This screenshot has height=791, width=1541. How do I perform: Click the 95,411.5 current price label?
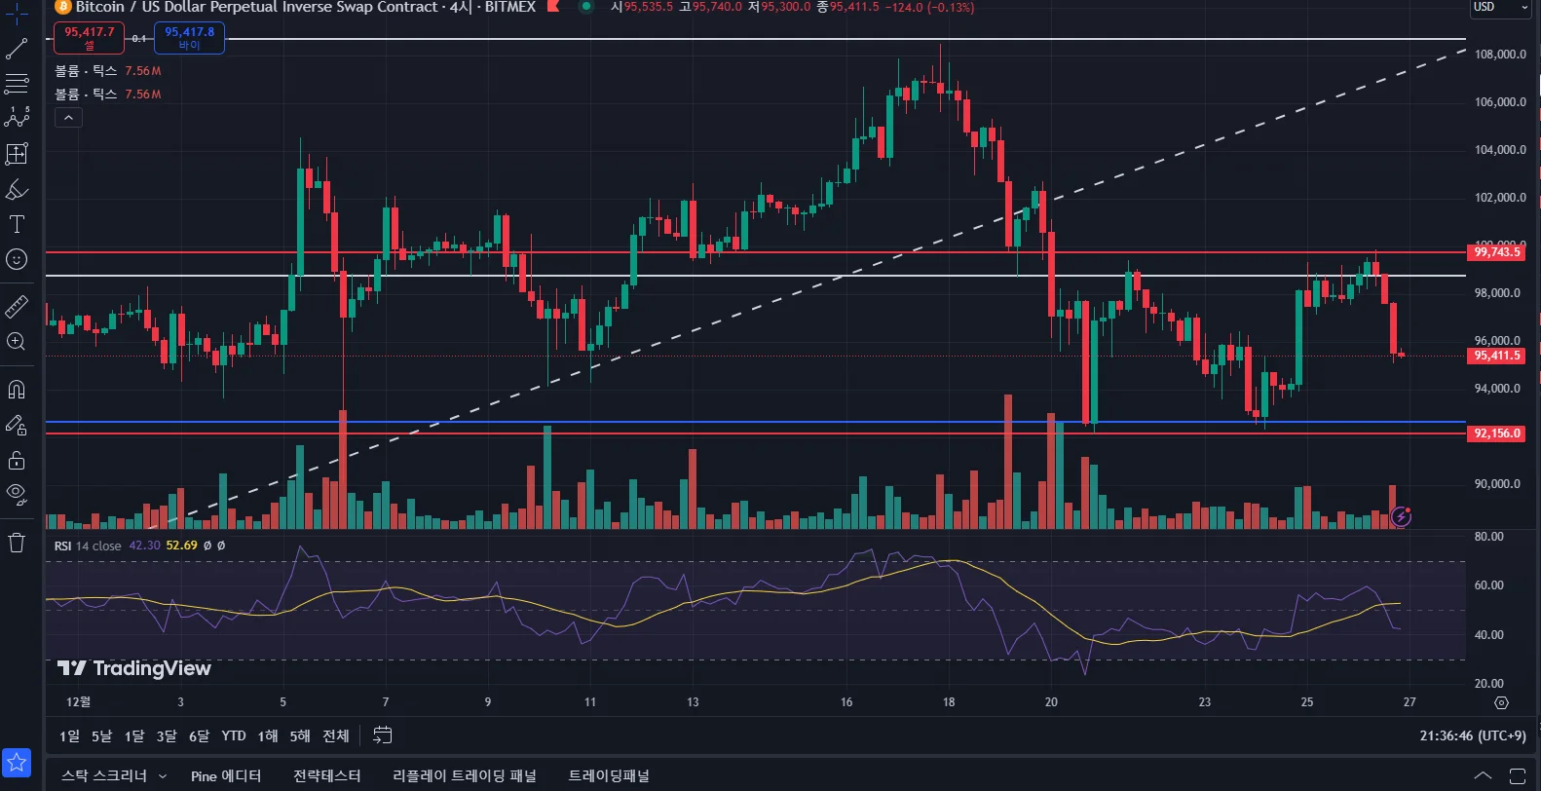click(x=1497, y=356)
